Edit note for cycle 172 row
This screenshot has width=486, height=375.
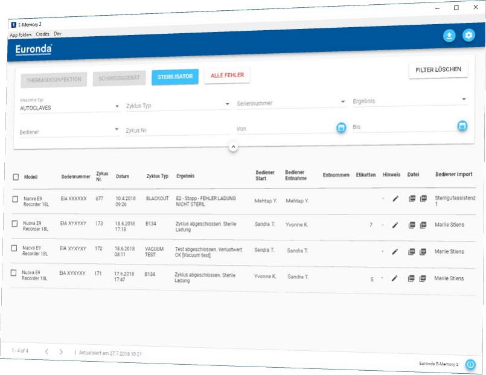tap(395, 252)
